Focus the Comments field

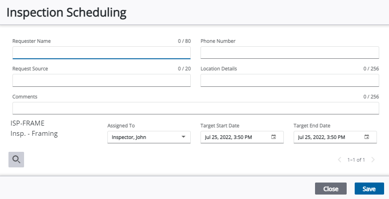pos(196,108)
